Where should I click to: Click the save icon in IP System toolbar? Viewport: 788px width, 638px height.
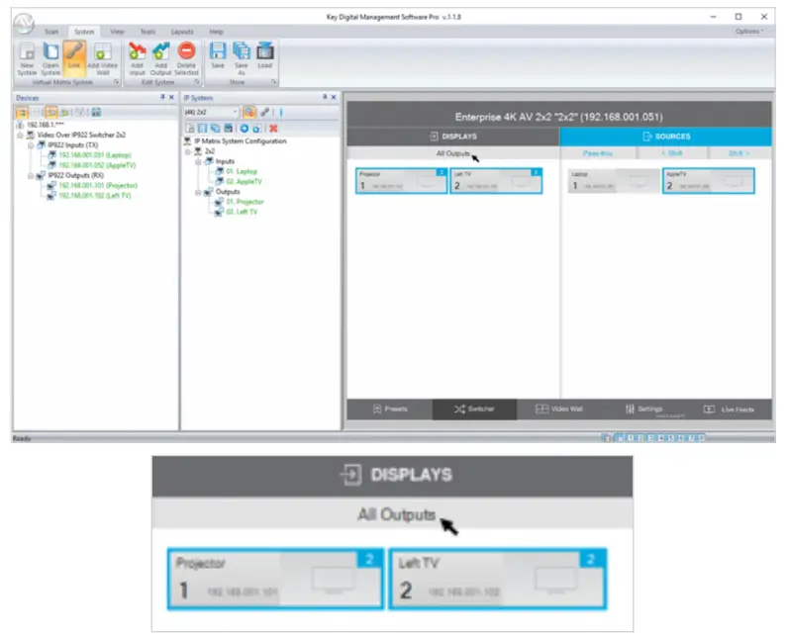(203, 129)
